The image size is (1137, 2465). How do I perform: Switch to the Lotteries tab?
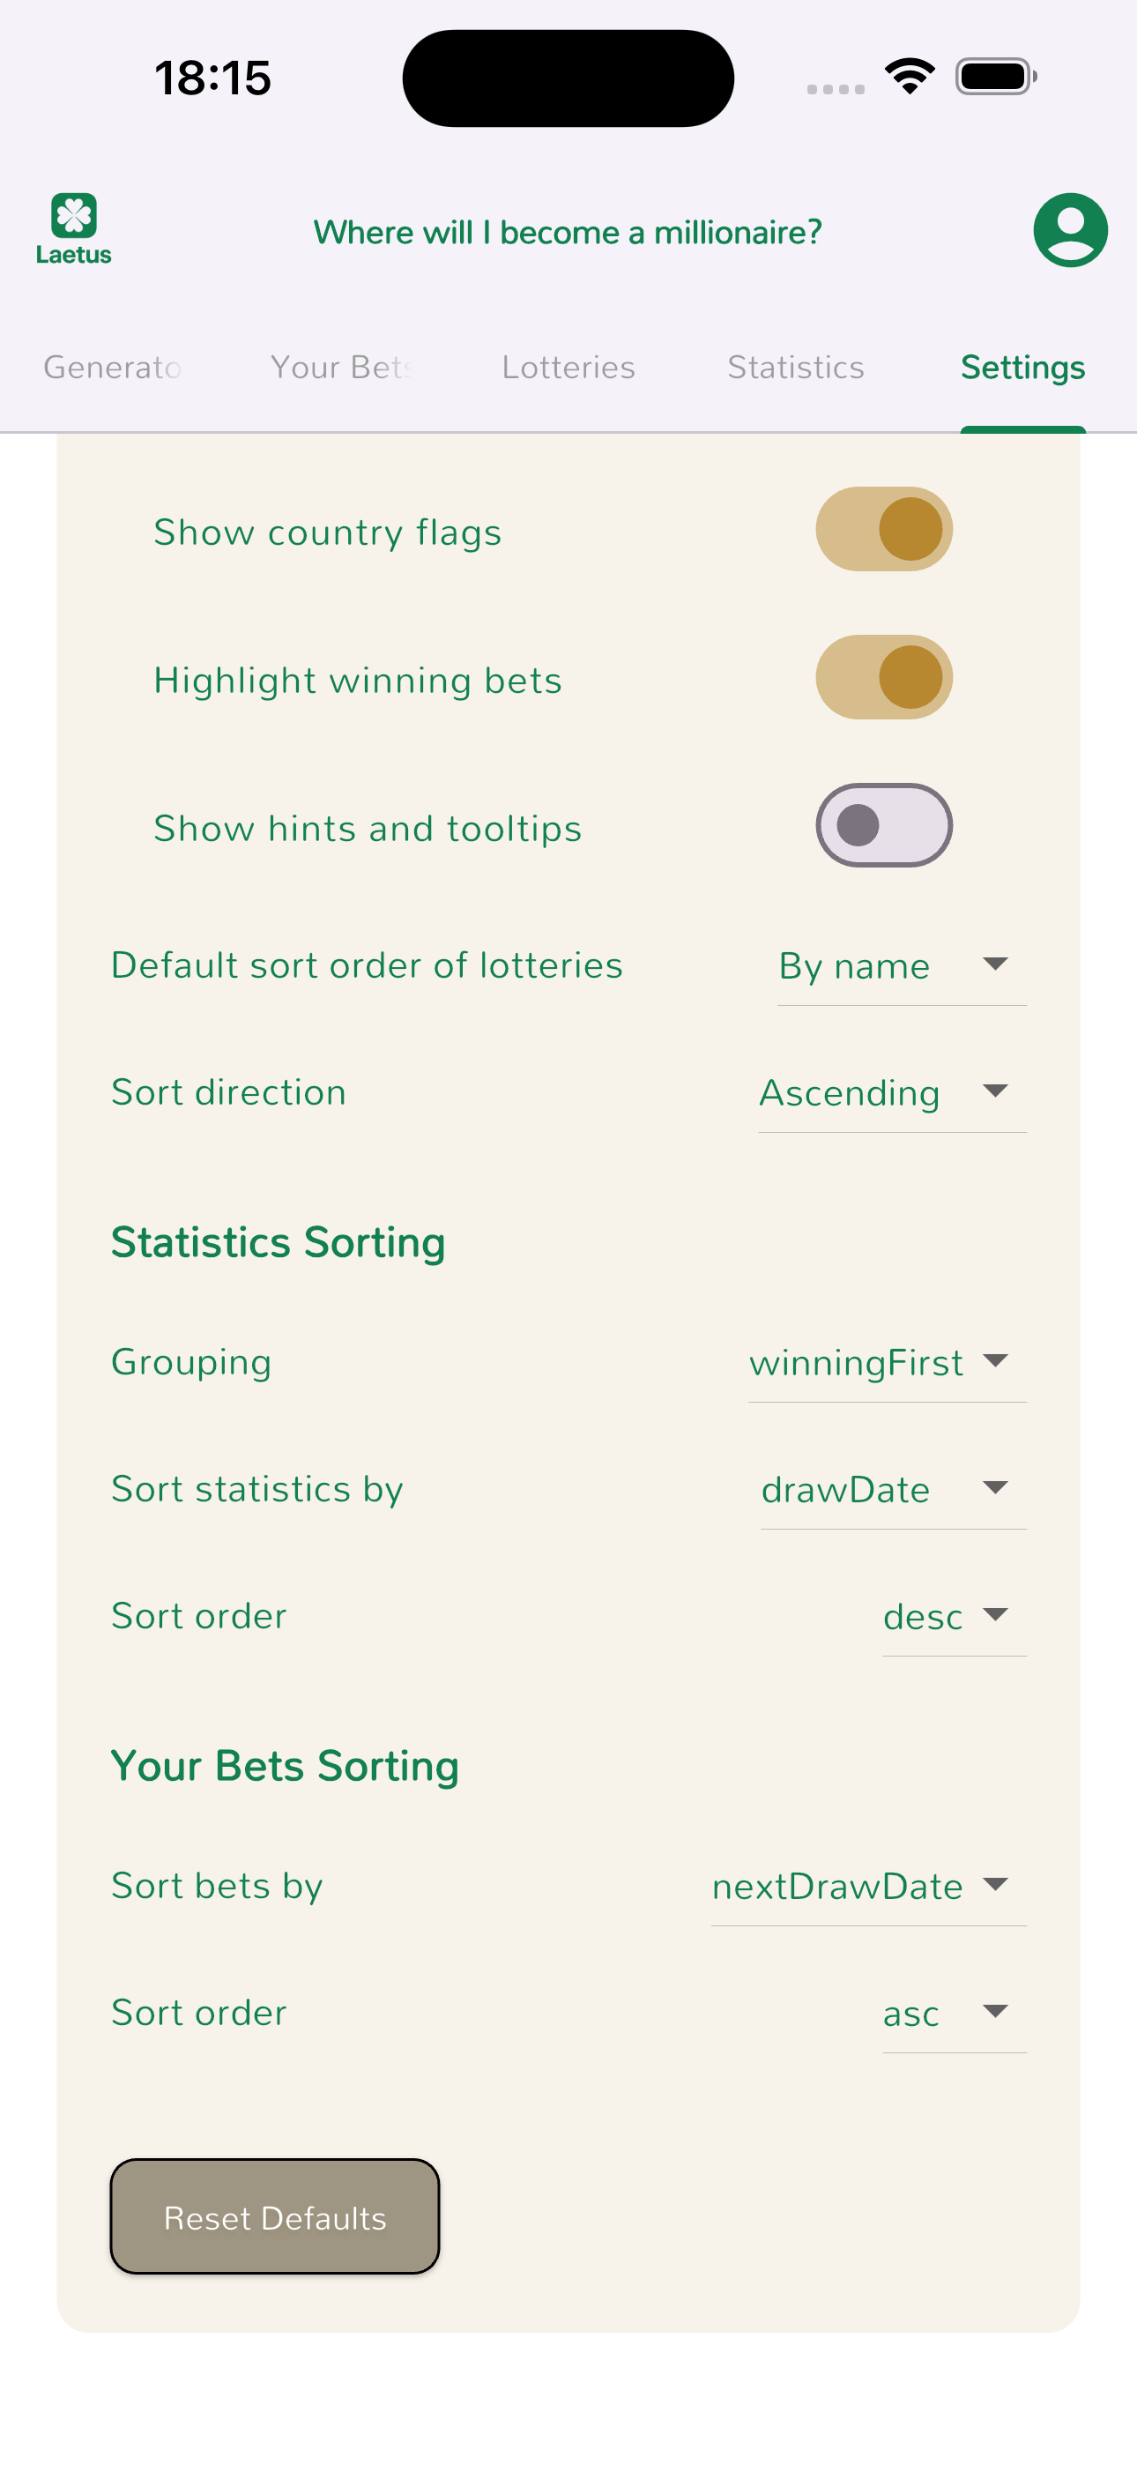(568, 368)
